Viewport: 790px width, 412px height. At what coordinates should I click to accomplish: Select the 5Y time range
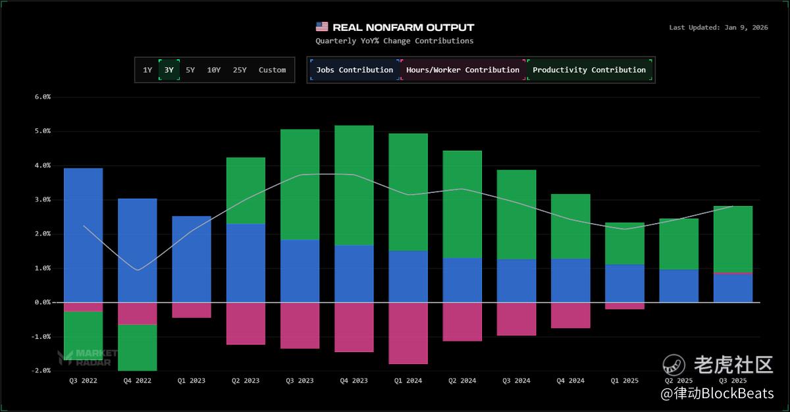coord(190,70)
